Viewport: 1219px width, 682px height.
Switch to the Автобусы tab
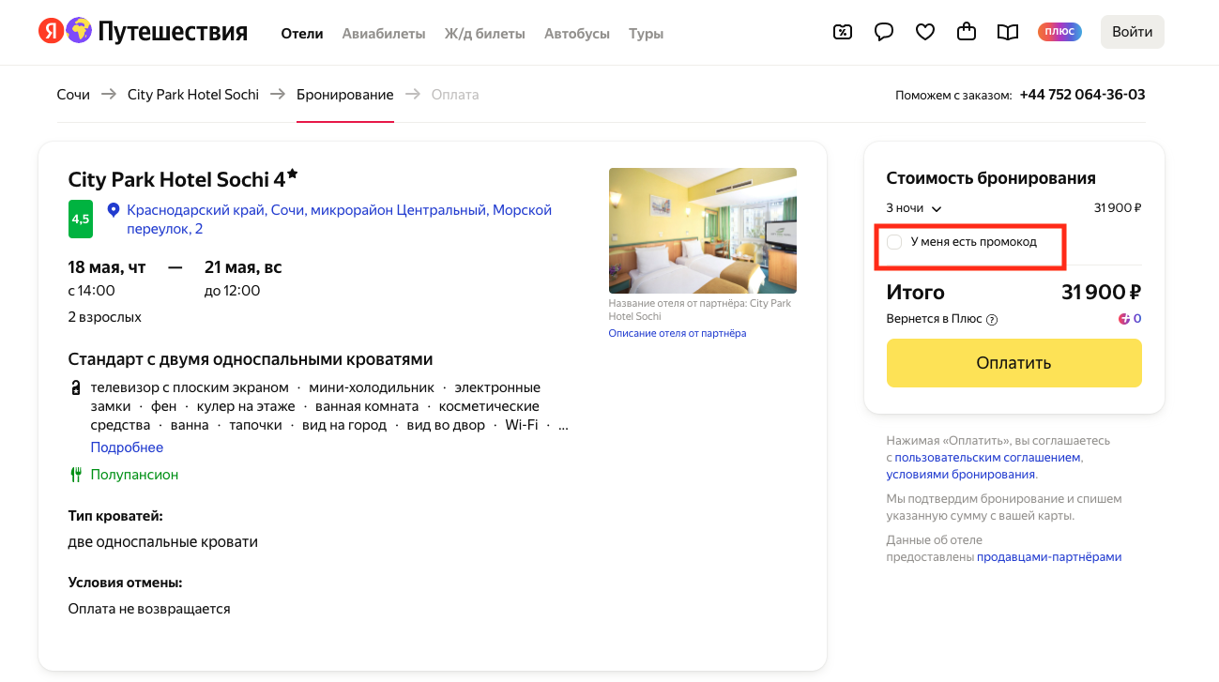577,34
